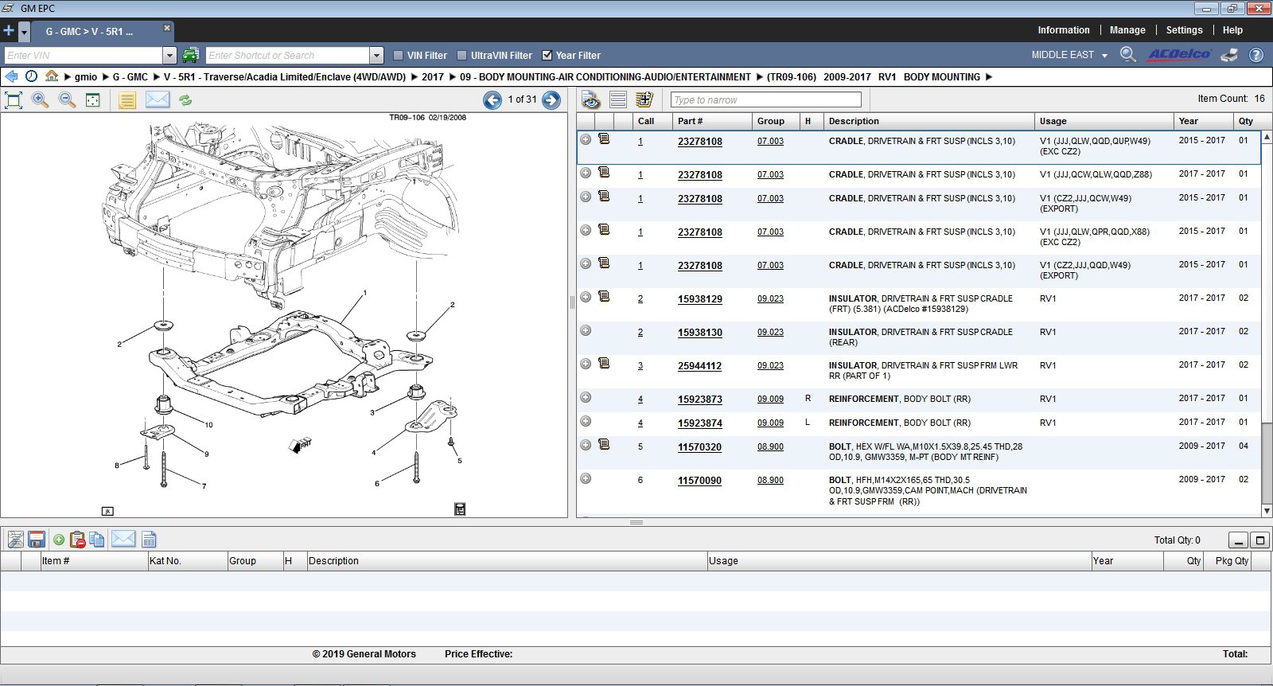Click the zoom in magnifier icon

tap(40, 99)
